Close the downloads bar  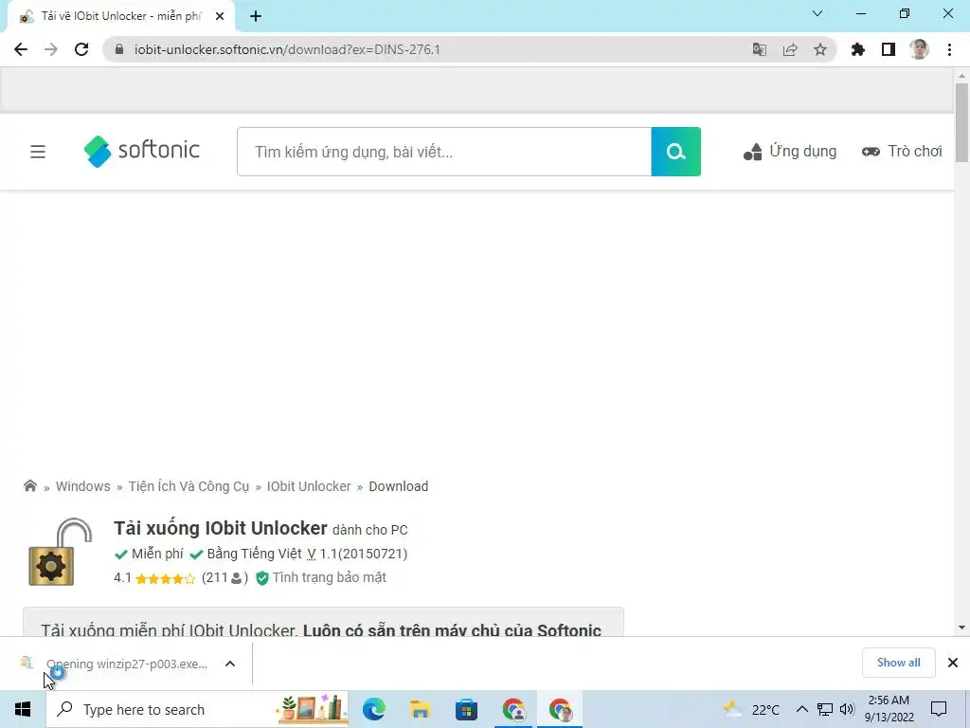[x=953, y=663]
